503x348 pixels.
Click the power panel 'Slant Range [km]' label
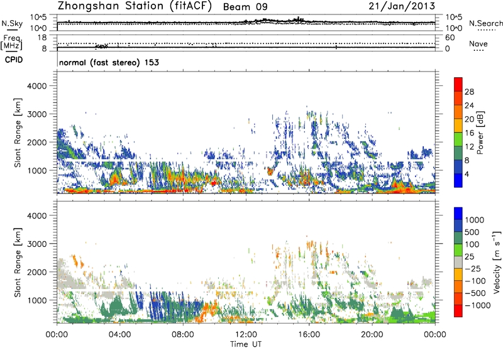pyautogui.click(x=18, y=133)
